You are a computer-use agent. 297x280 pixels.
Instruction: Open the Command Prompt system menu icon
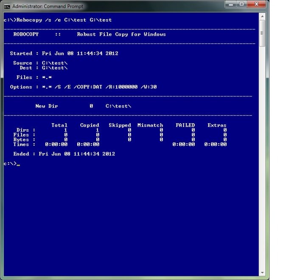7,7
